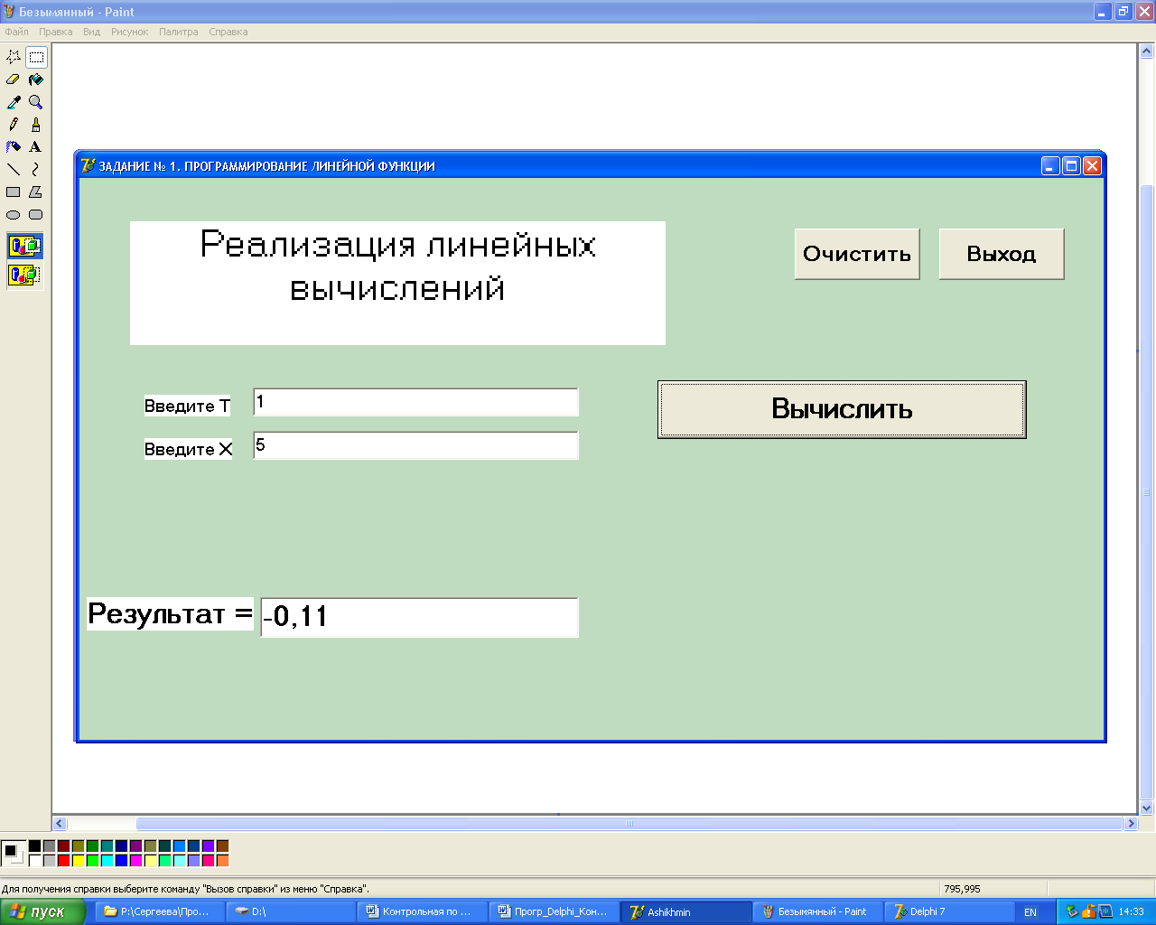Select the Free-Form Select tool
Viewport: 1156px width, 925px height.
(x=14, y=57)
